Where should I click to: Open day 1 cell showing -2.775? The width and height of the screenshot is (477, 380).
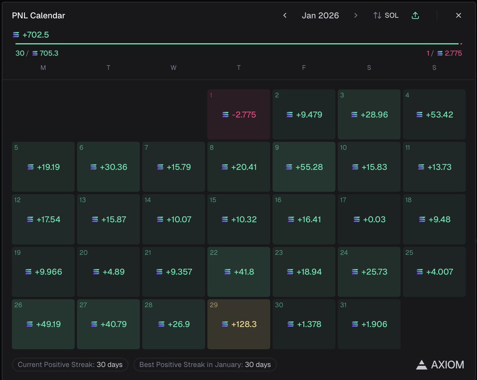click(239, 114)
